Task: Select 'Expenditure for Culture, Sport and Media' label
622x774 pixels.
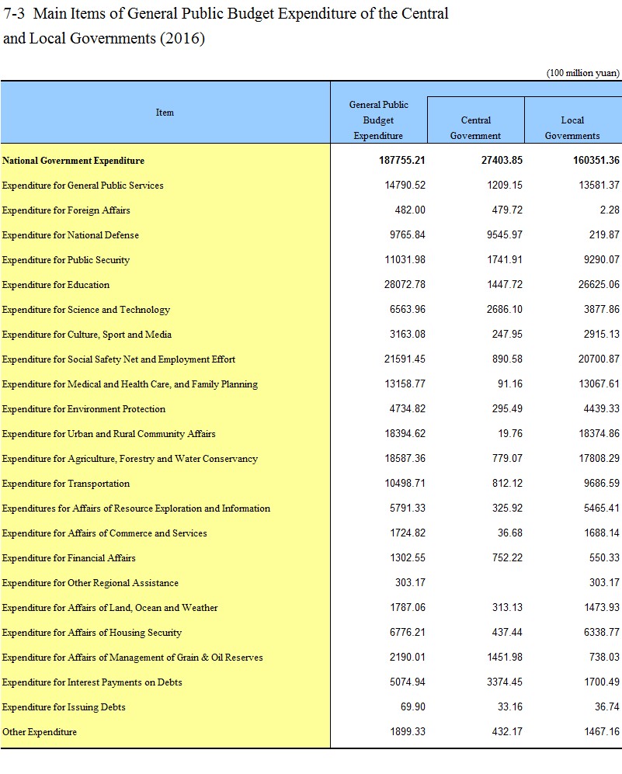Action: point(87,335)
